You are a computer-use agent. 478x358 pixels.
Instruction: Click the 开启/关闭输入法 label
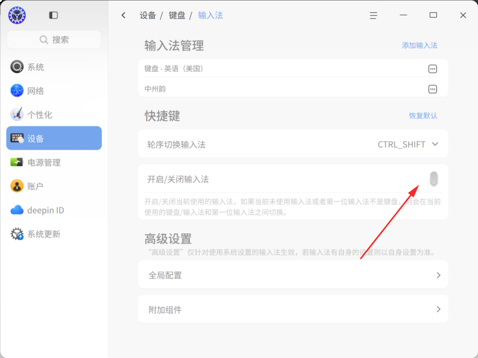[x=178, y=179]
